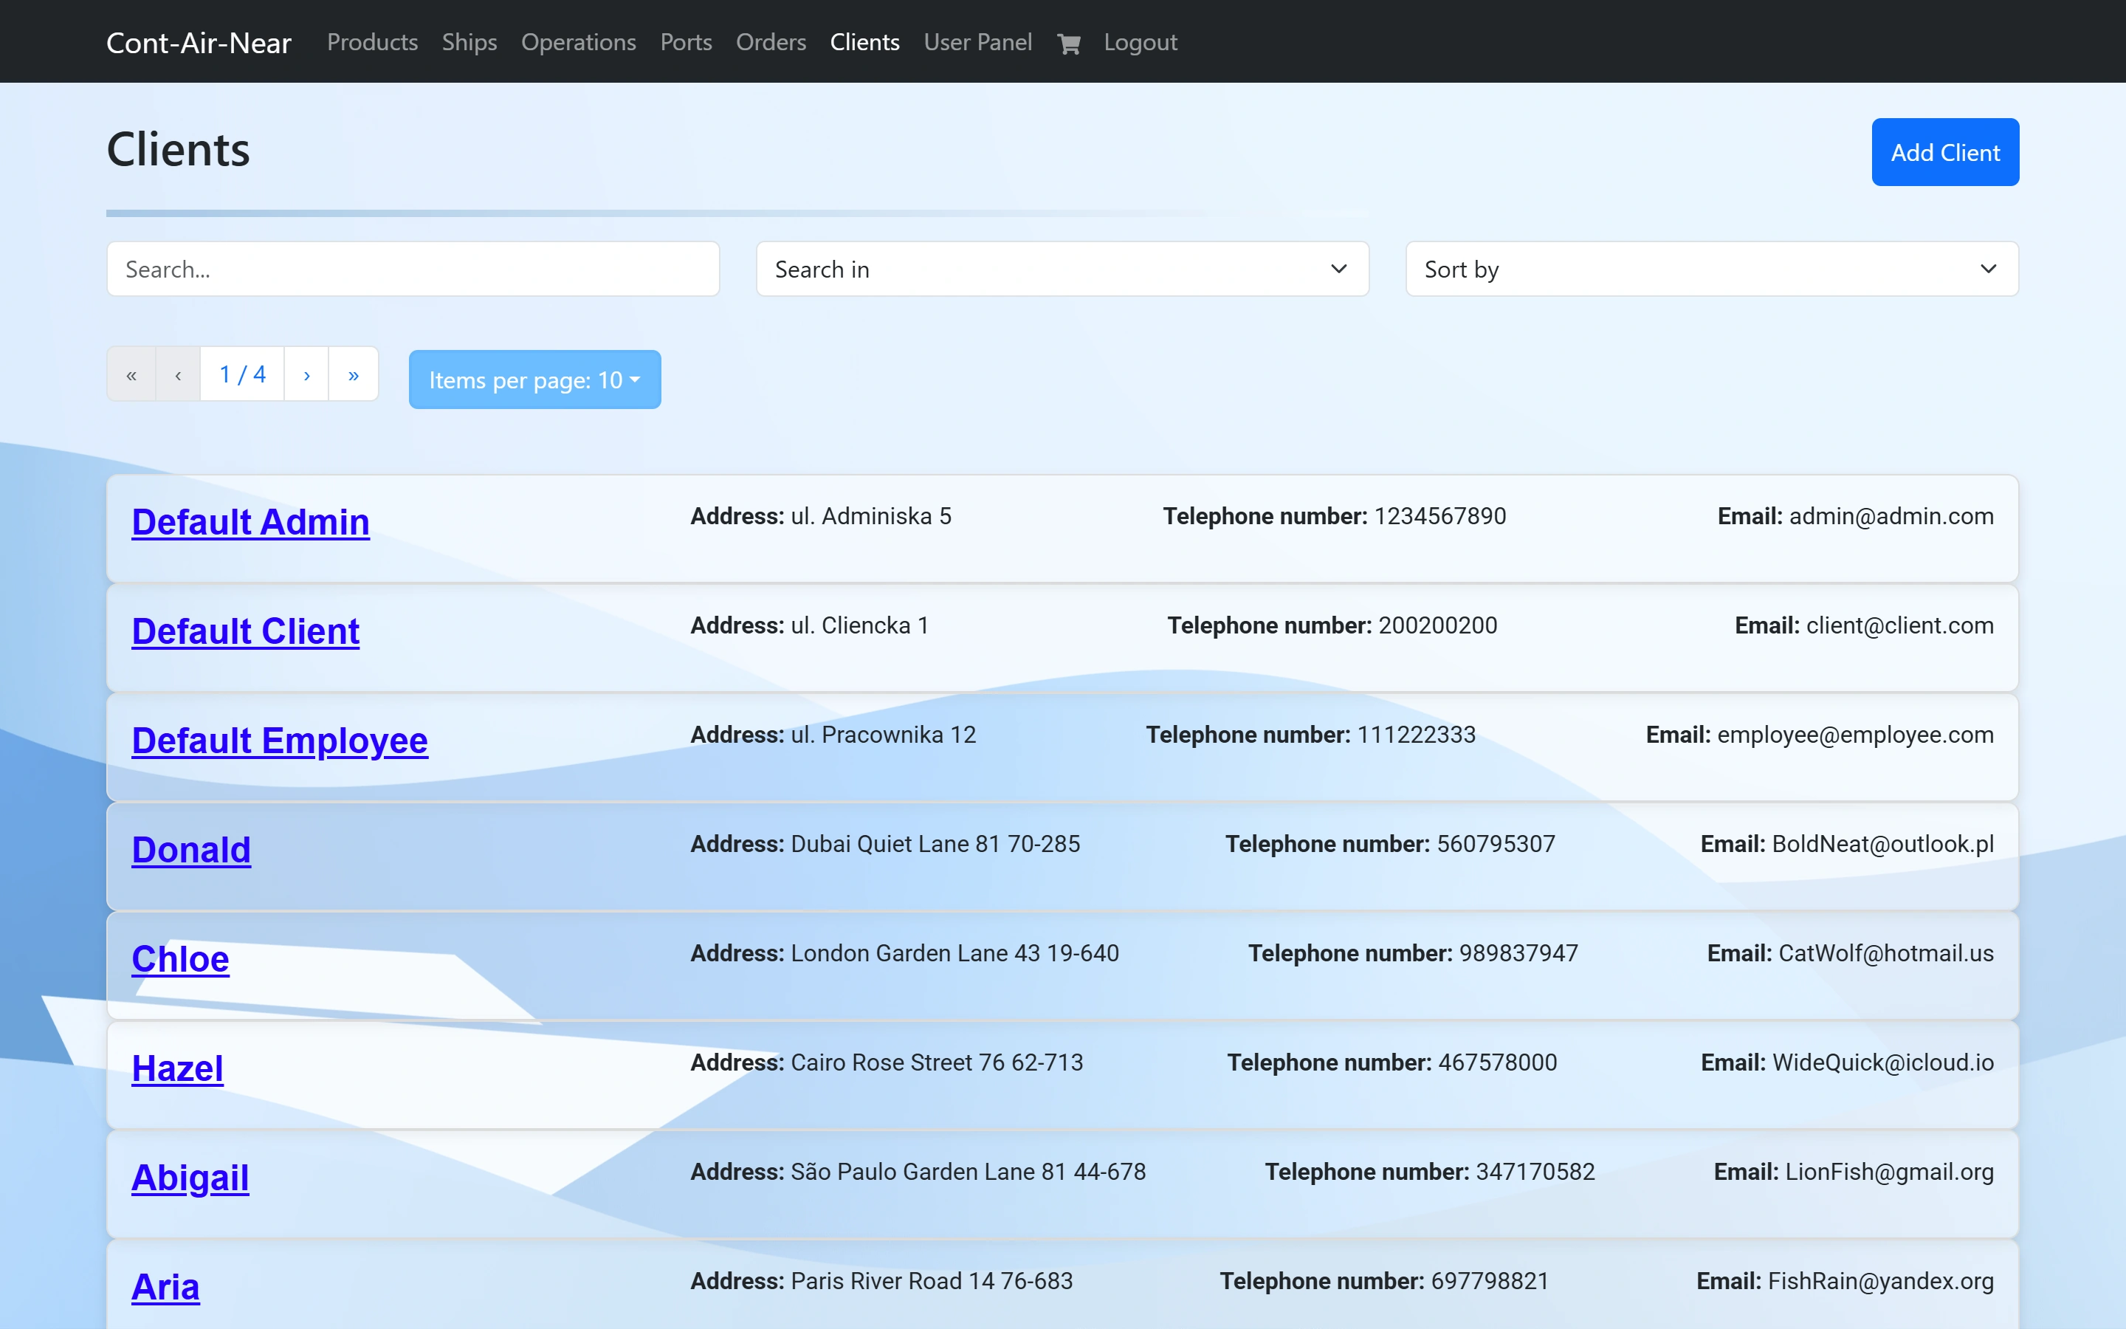
Task: Click the page indicator 1 / 4
Action: 242,374
